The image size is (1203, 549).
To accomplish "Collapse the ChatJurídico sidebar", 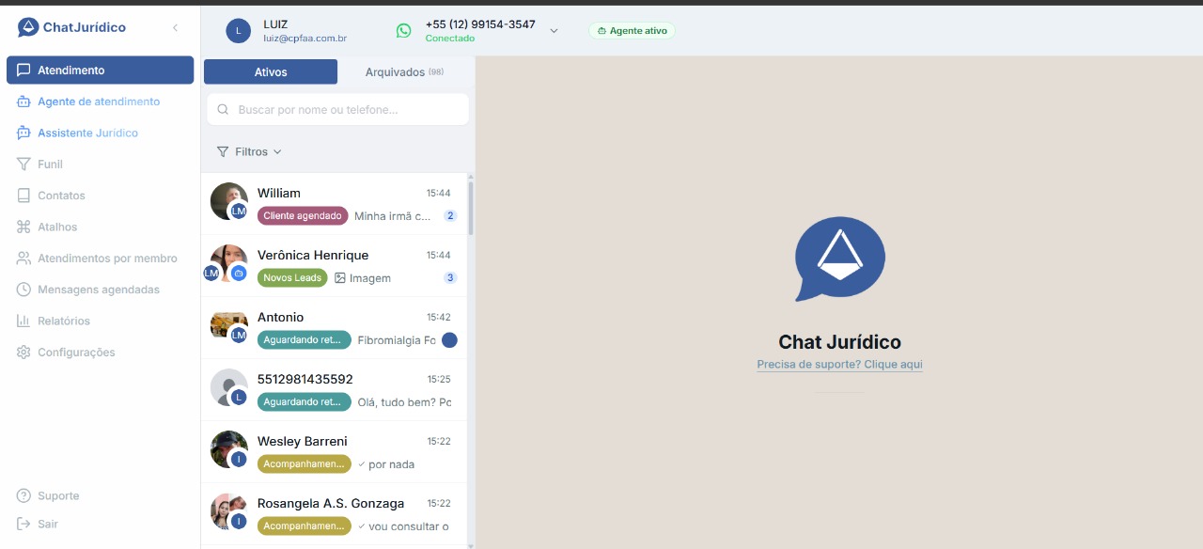I will click(175, 27).
